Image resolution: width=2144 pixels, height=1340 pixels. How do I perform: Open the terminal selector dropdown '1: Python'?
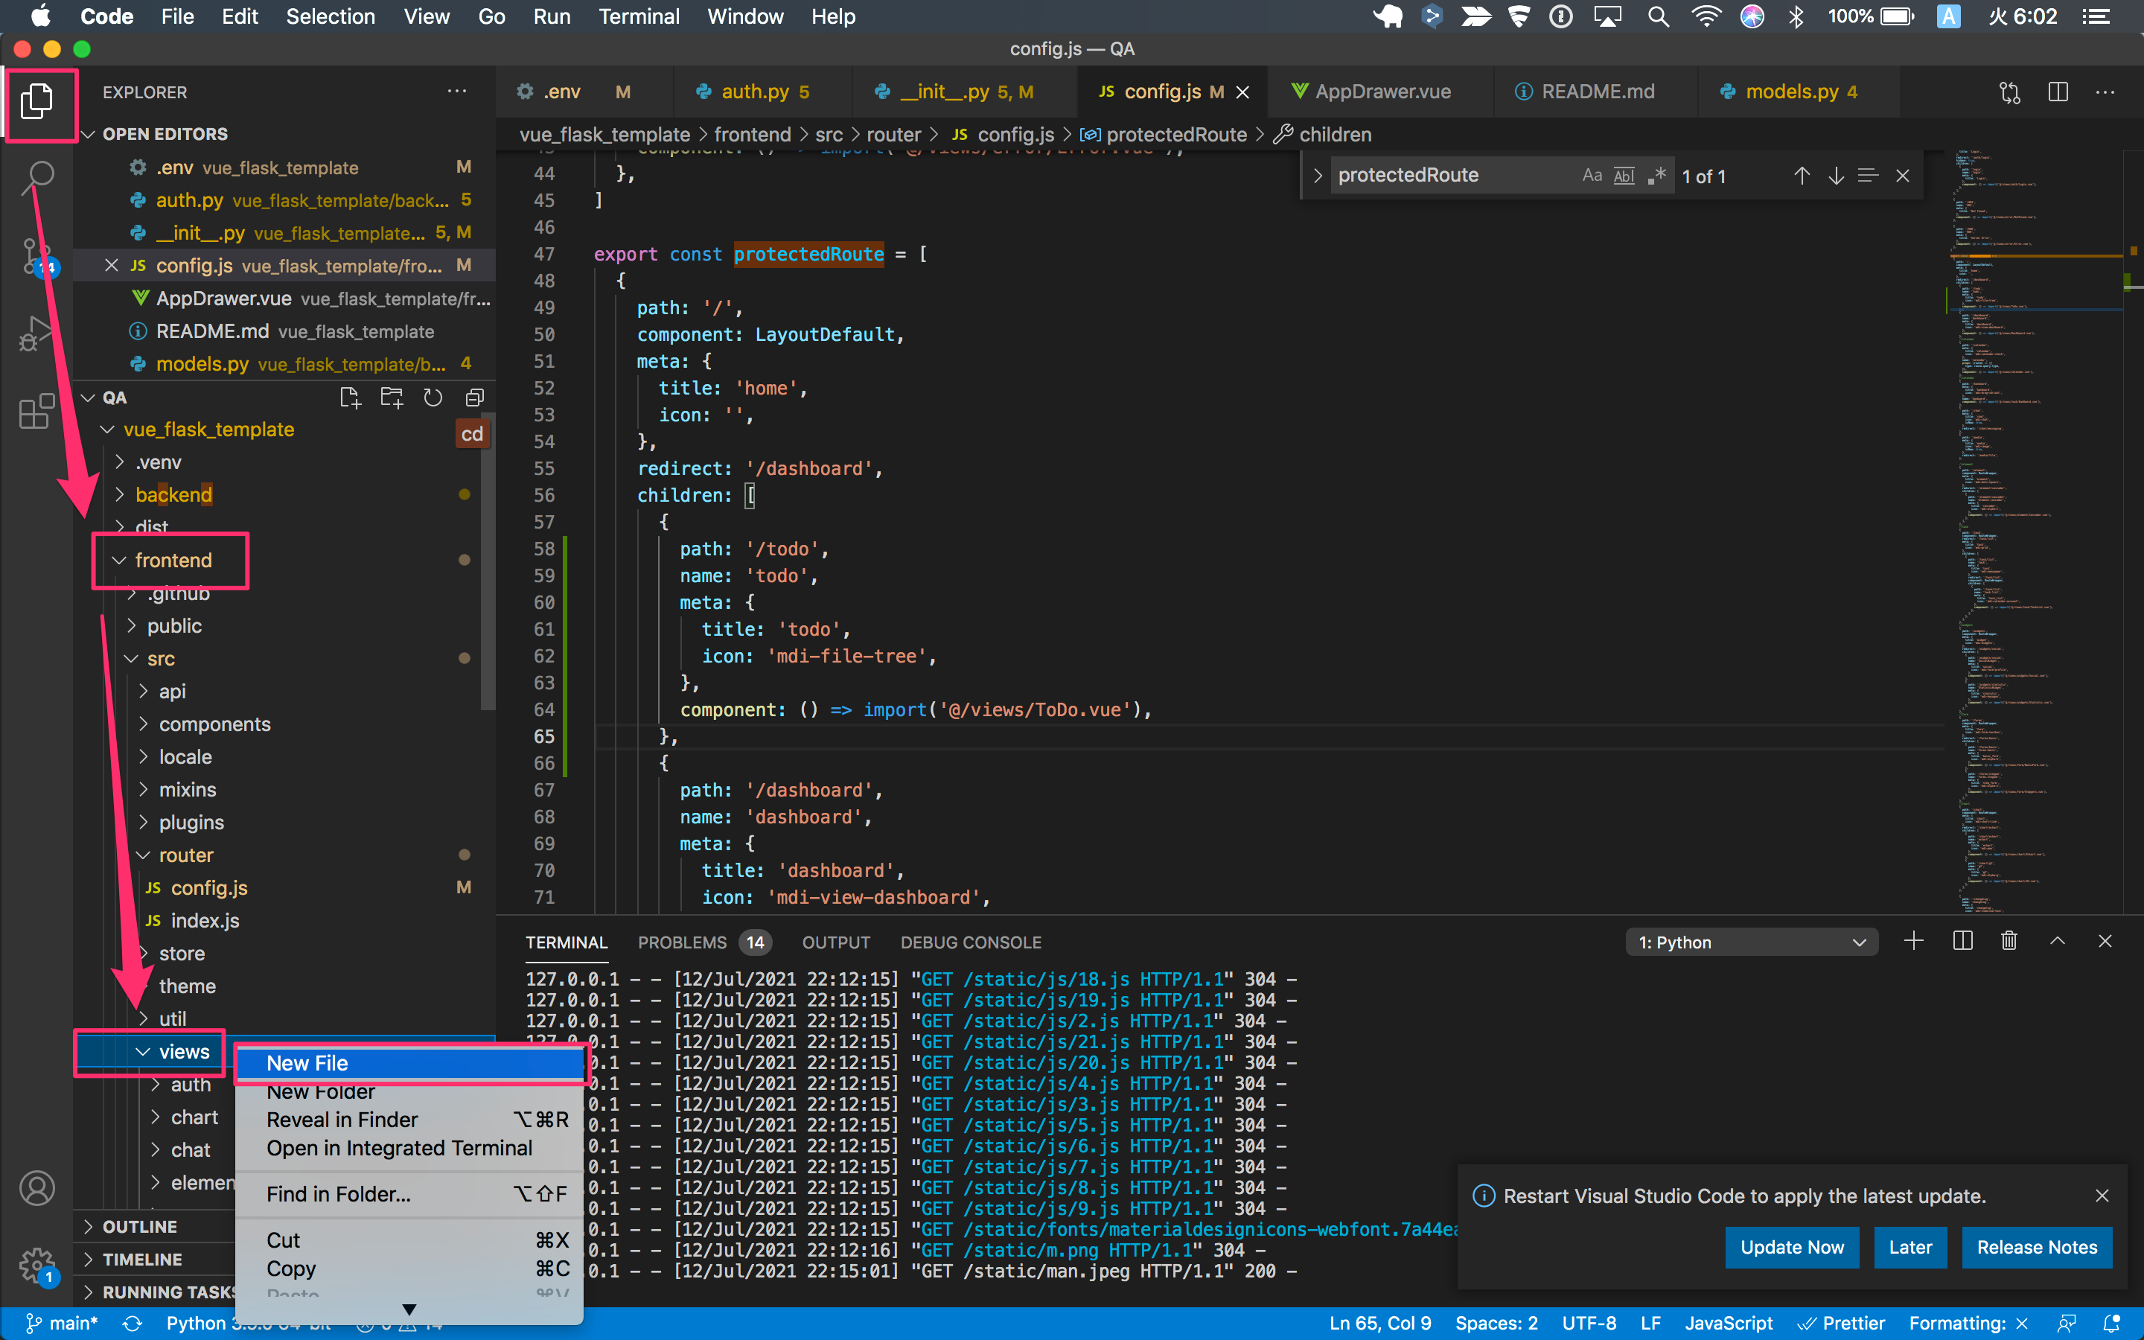[1752, 942]
